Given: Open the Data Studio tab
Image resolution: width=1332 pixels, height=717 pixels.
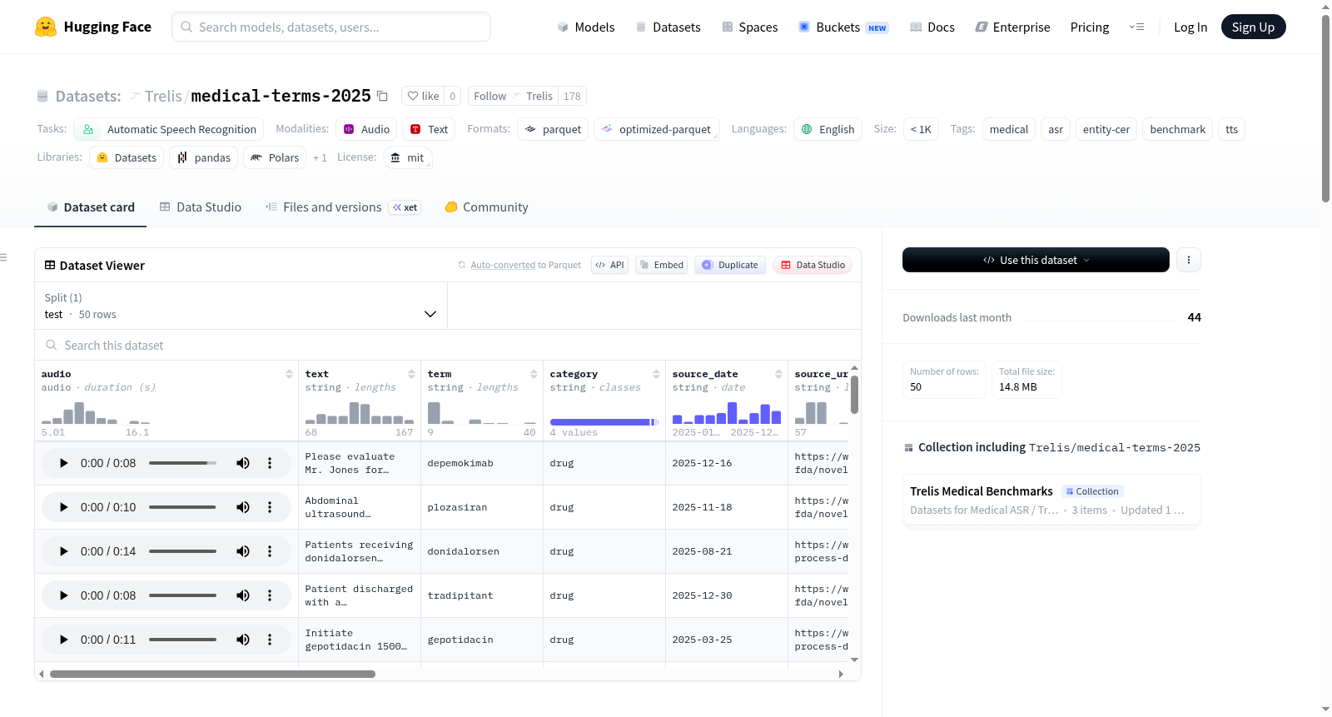Looking at the screenshot, I should pyautogui.click(x=201, y=207).
